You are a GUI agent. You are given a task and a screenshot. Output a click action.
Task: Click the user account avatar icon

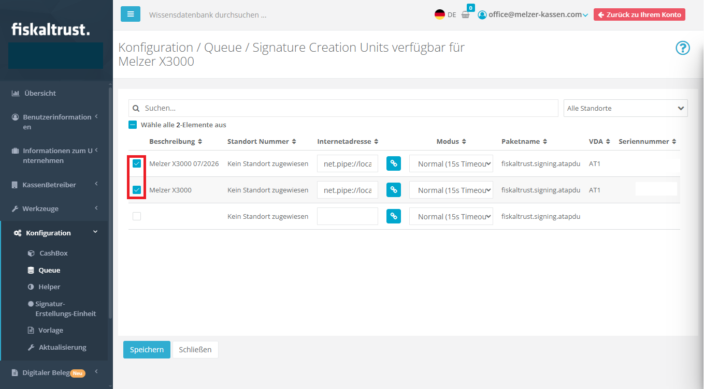tap(482, 14)
